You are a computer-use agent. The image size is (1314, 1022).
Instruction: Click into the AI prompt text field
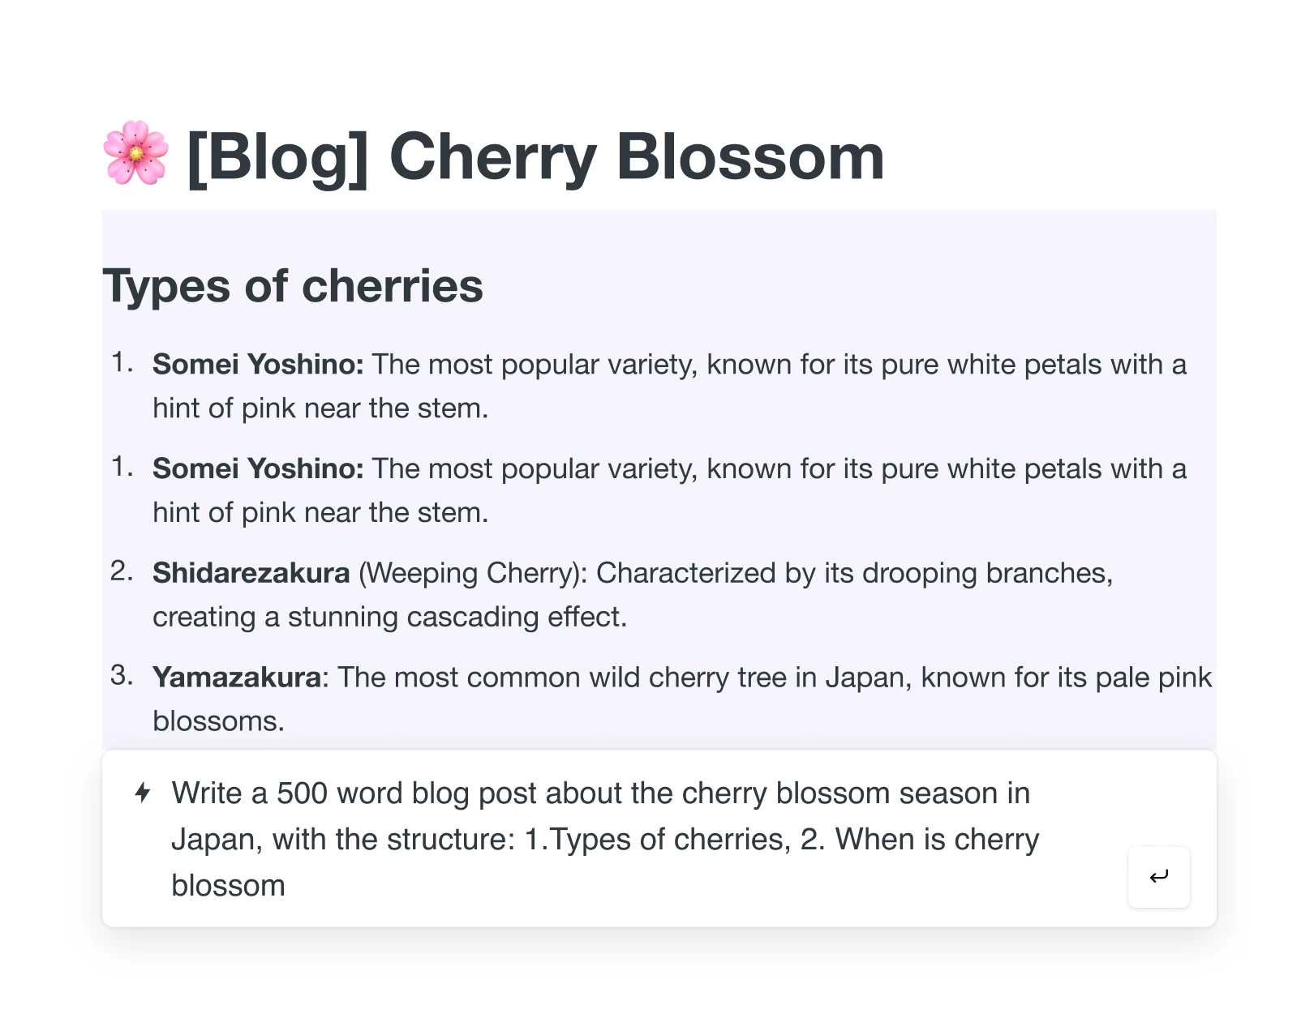pos(600,839)
